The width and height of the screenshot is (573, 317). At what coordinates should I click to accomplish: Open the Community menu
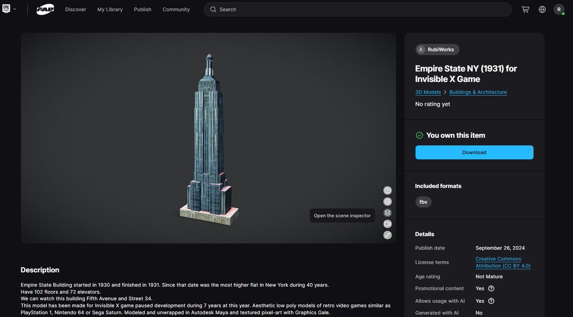click(176, 10)
